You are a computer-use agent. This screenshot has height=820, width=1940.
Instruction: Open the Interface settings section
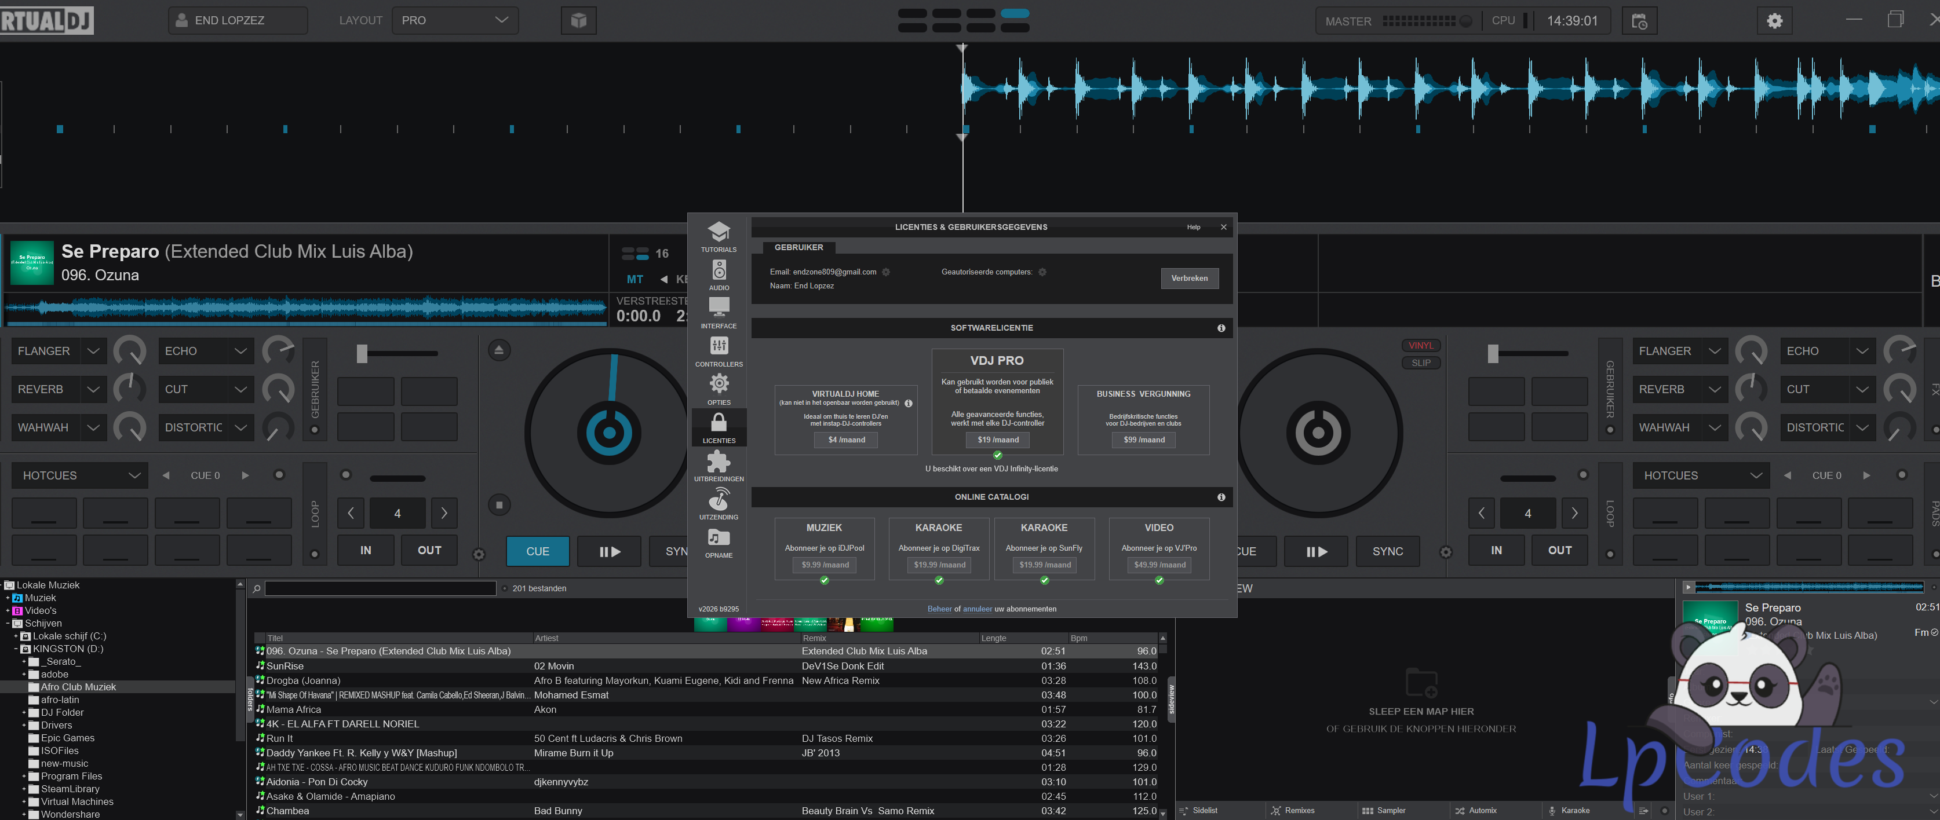719,313
